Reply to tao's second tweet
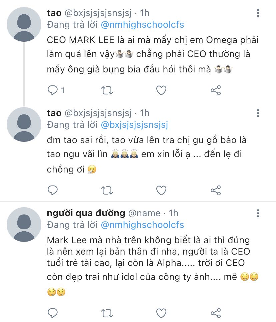Image resolution: width=276 pixels, height=322 pixels. tap(53, 191)
